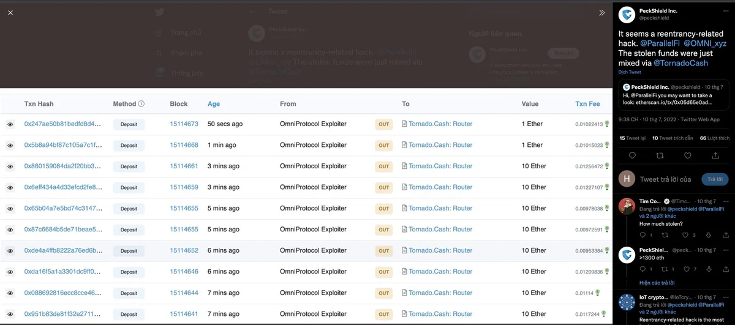This screenshot has width=735, height=325.
Task: Click reply icon on the '>1300 eth' reply
Action: click(643, 269)
